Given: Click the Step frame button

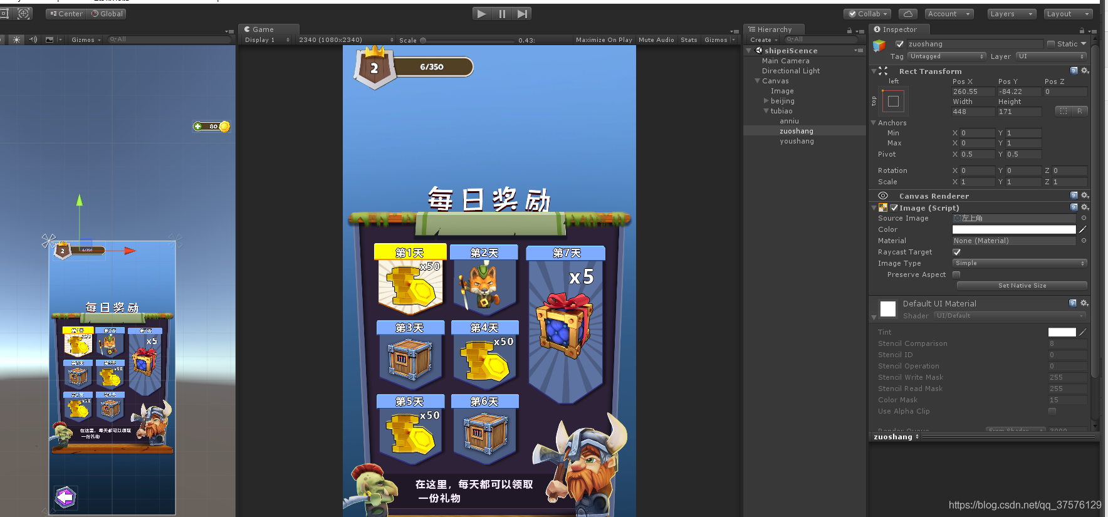Looking at the screenshot, I should [x=522, y=14].
